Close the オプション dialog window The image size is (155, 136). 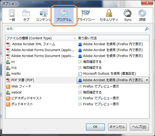(x=147, y=3)
